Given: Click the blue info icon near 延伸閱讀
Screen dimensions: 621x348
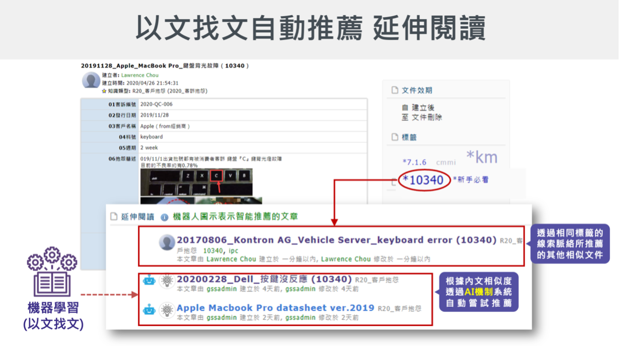Looking at the screenshot, I should 164,217.
